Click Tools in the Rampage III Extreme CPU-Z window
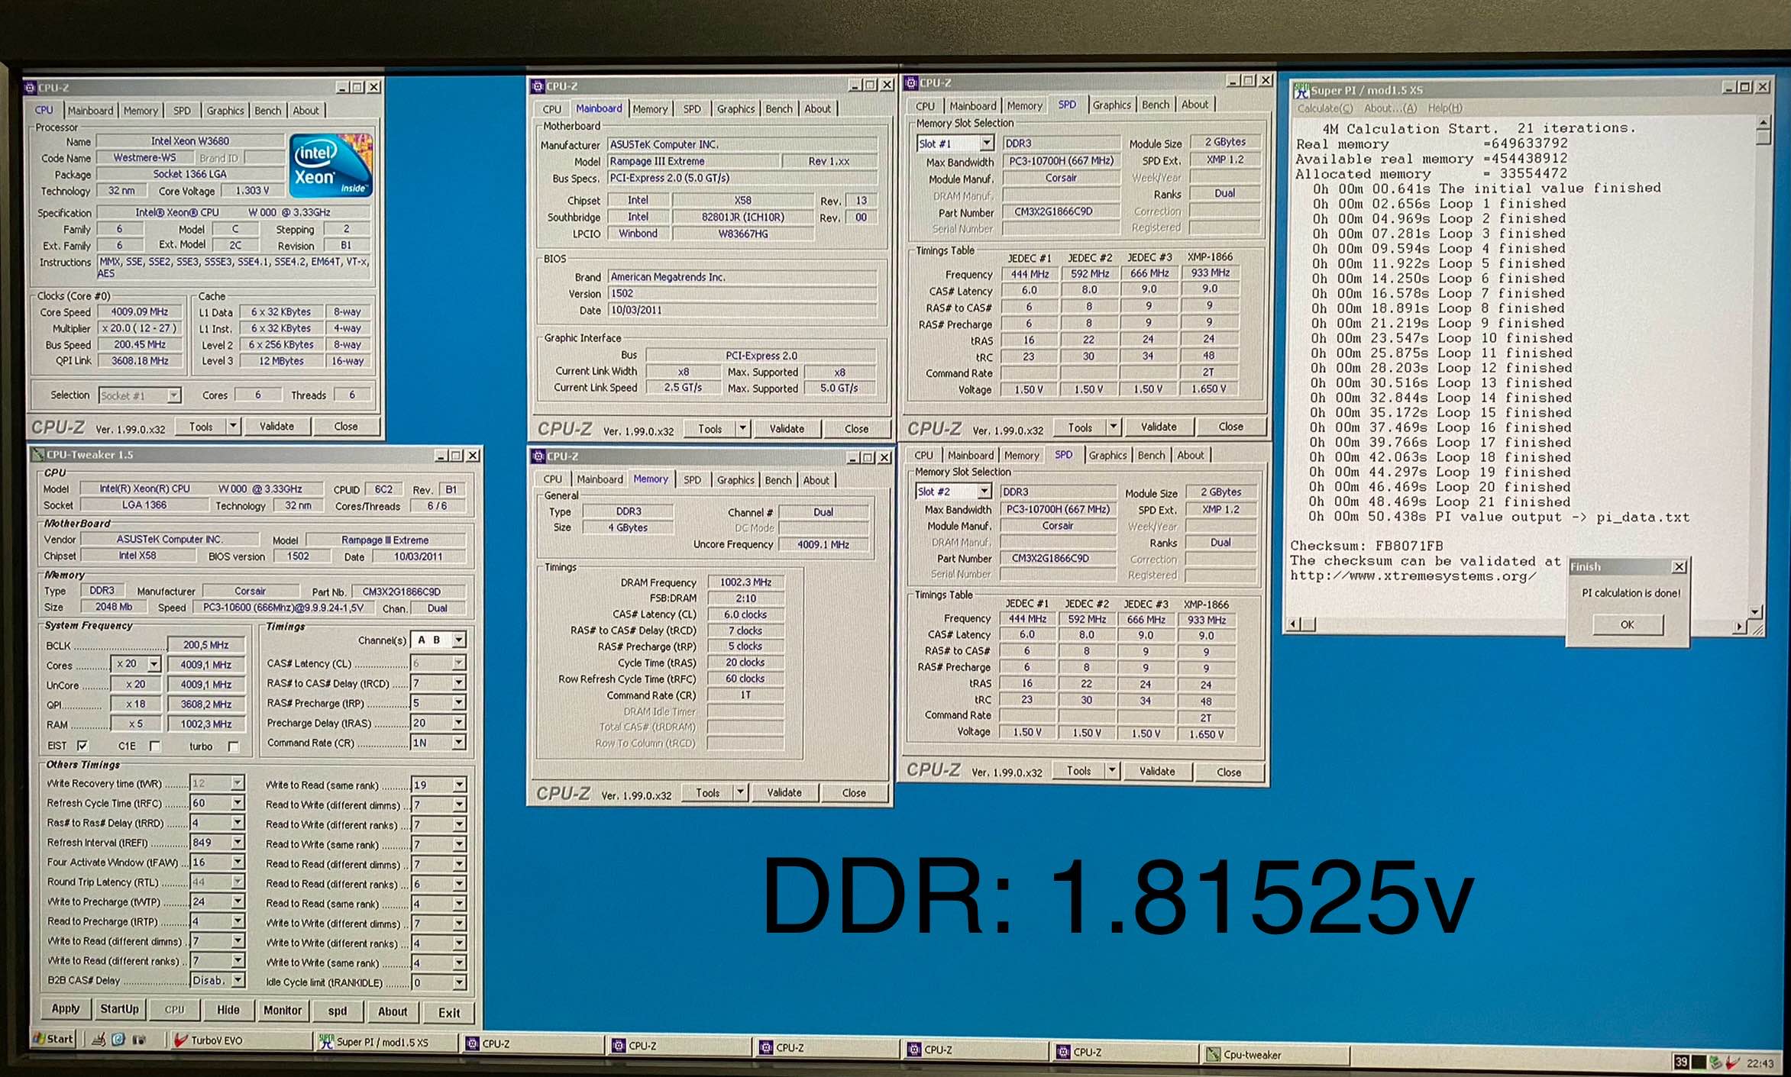Screen dimensions: 1791x1077 point(710,429)
